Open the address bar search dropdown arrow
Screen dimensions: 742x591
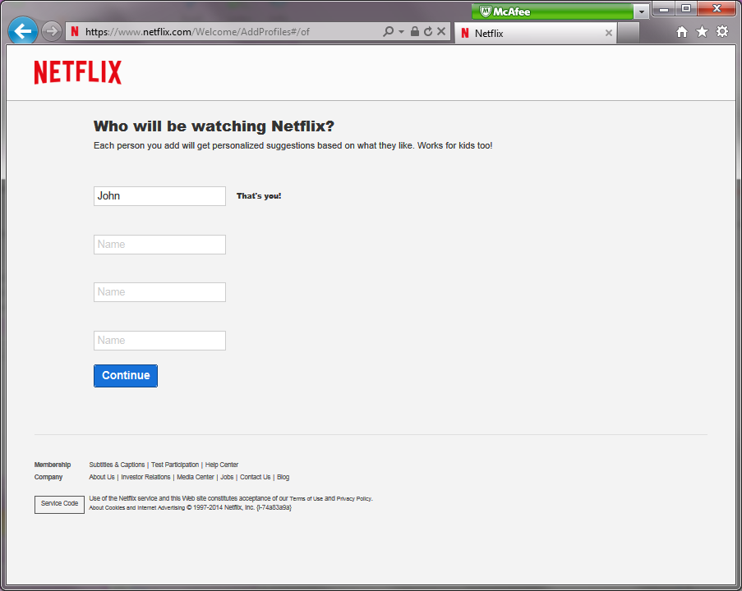pyautogui.click(x=401, y=32)
